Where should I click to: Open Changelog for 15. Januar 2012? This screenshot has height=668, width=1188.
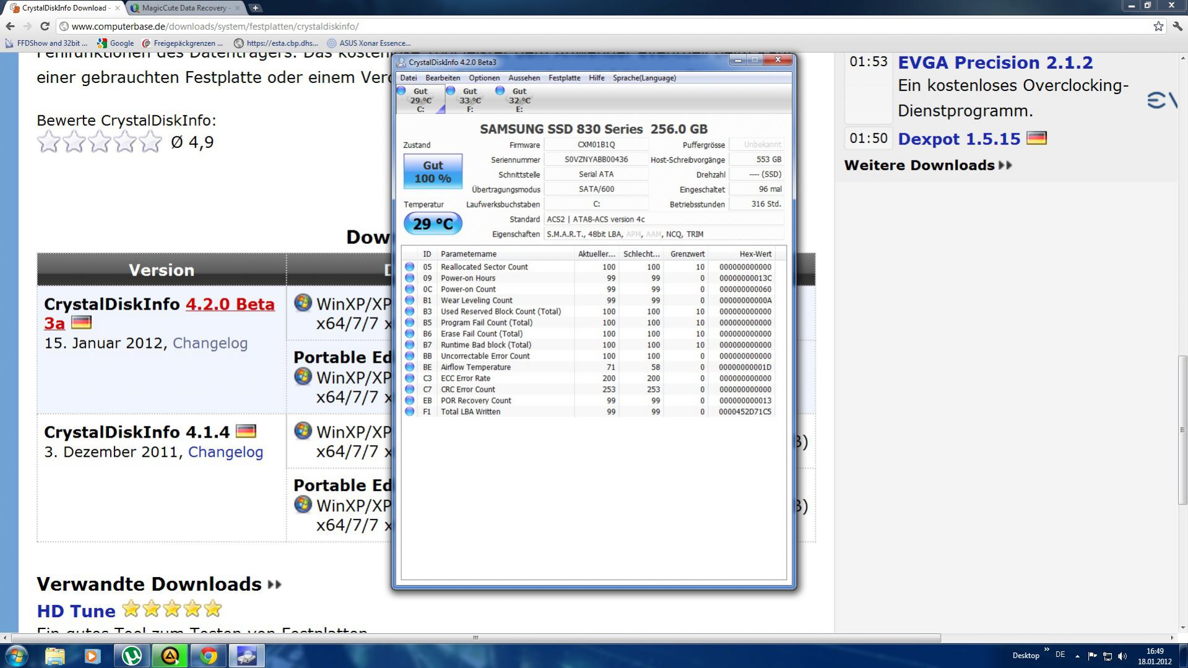pos(210,343)
